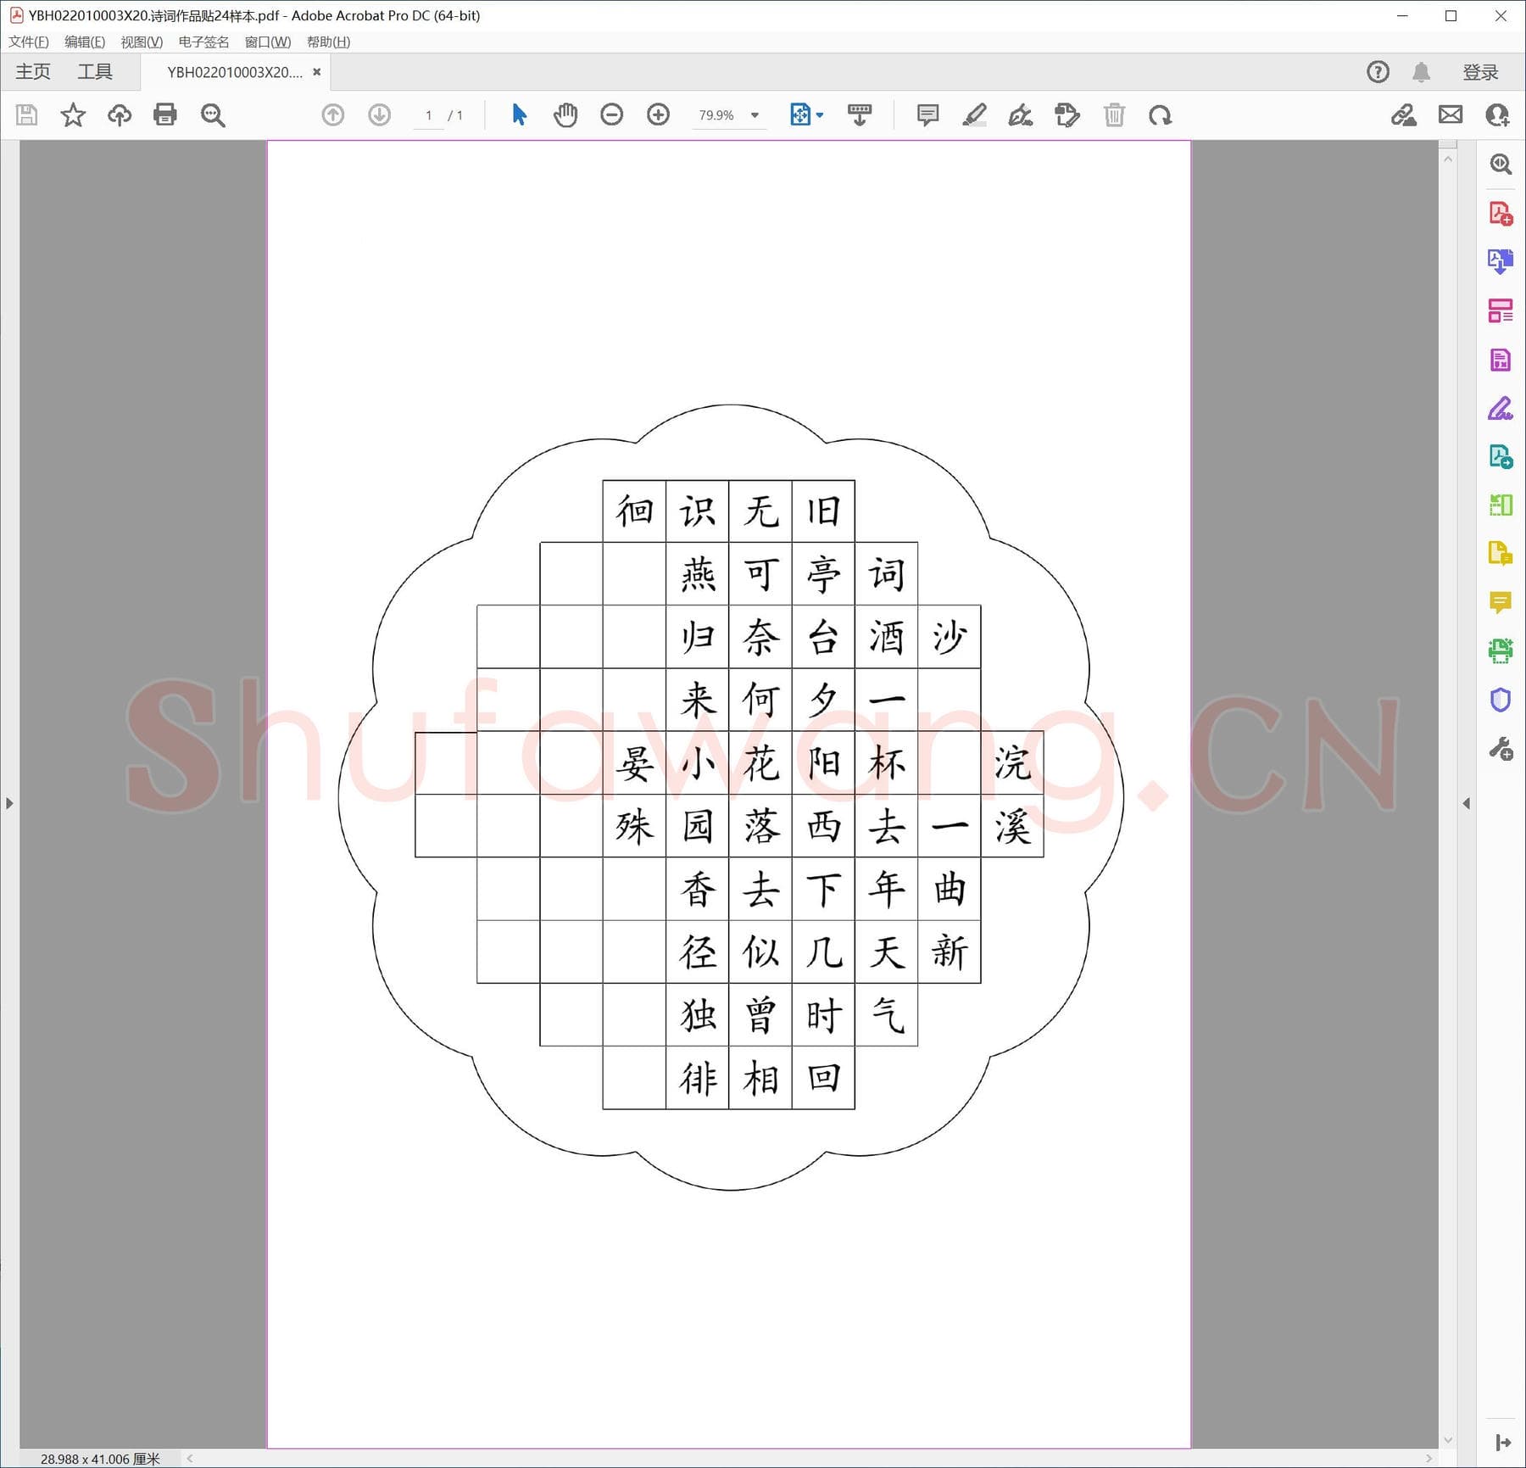
Task: Click the horizontal scrollbar left arrow
Action: click(x=190, y=1459)
